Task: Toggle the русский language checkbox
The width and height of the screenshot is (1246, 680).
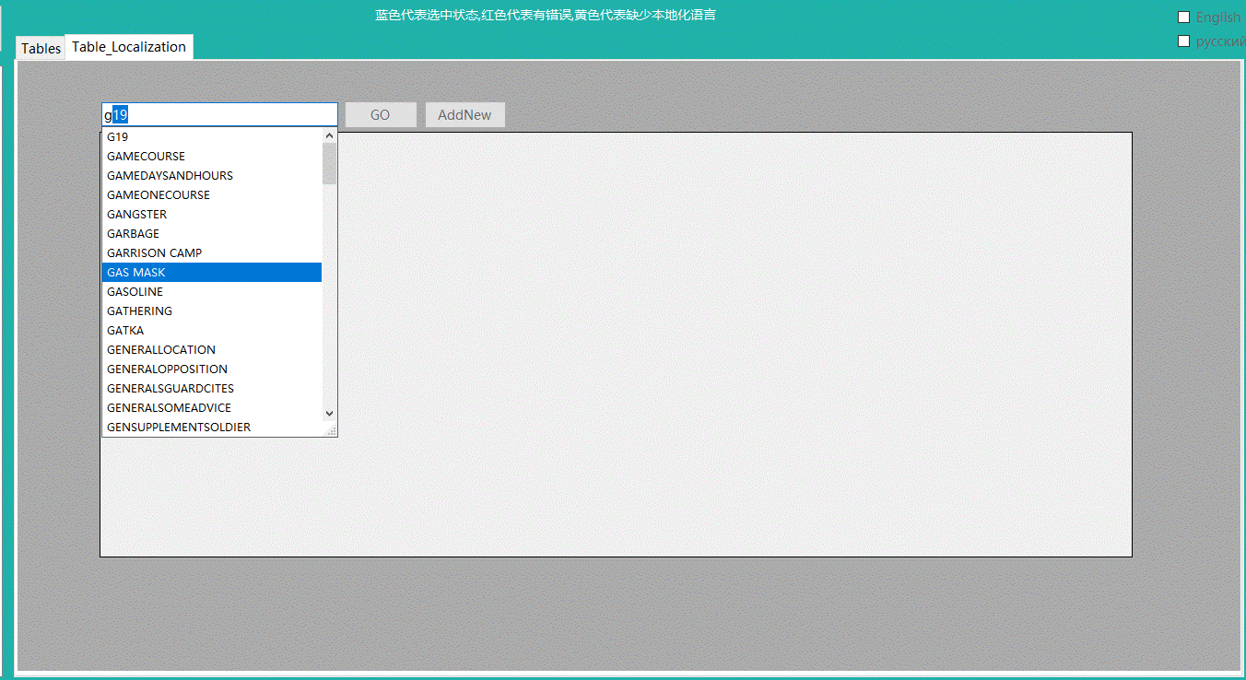Action: pyautogui.click(x=1184, y=41)
